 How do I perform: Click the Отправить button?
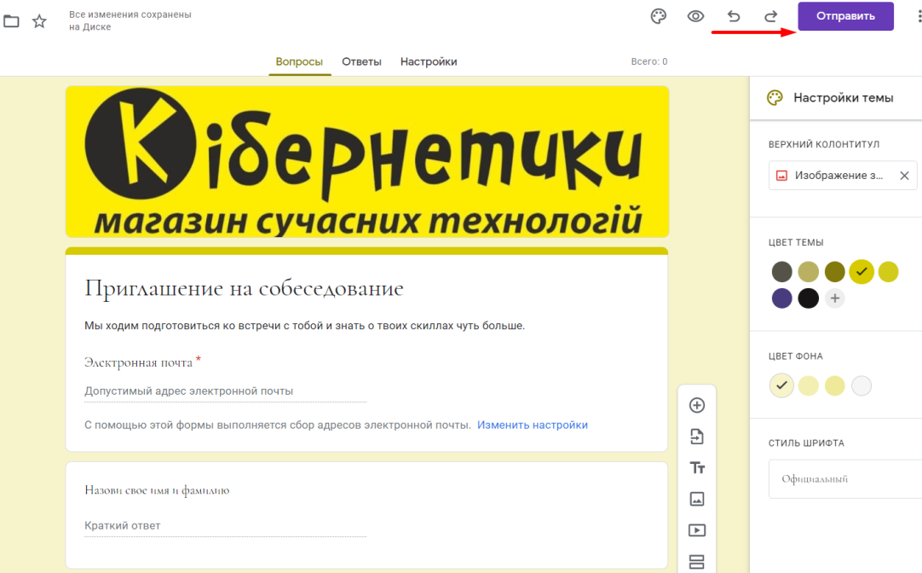[x=845, y=16]
